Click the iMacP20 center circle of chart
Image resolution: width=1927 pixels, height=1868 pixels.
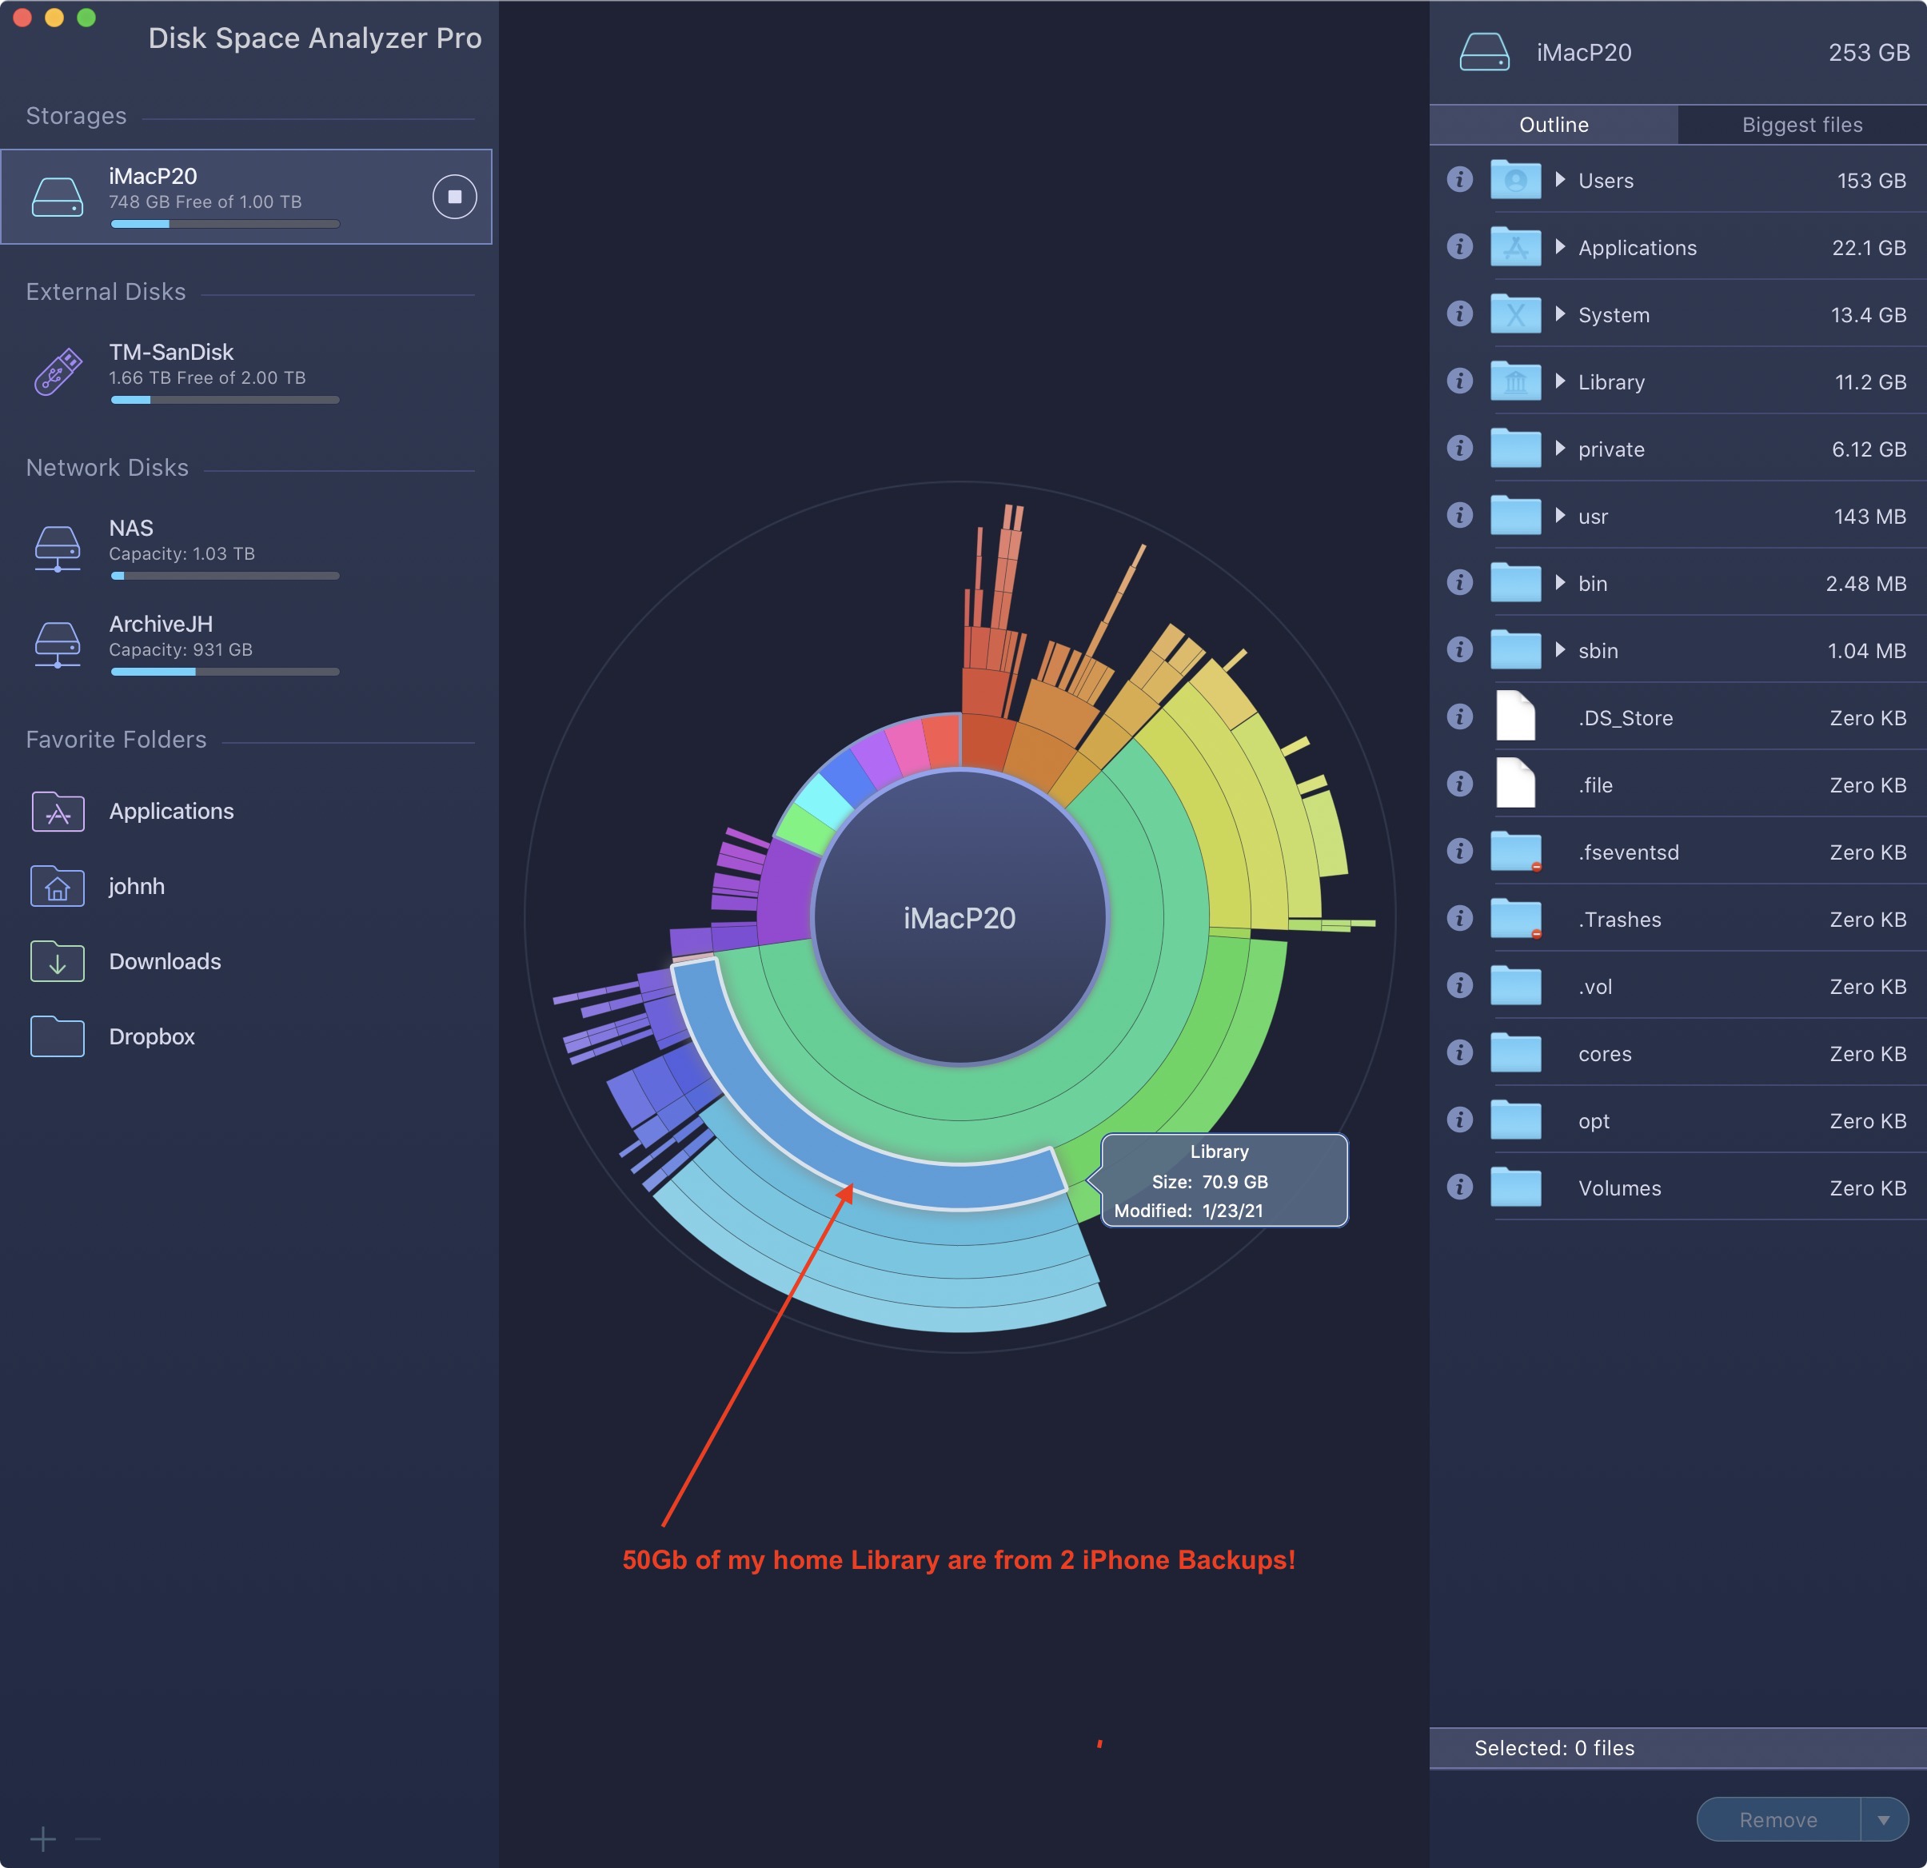pos(960,918)
